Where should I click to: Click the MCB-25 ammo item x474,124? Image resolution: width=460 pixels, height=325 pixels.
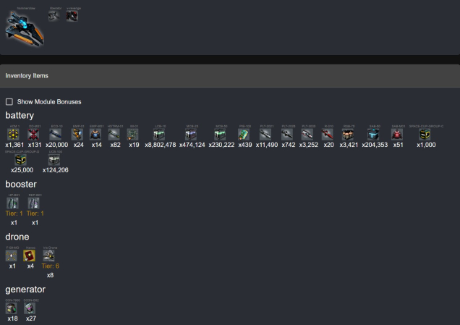(x=192, y=134)
